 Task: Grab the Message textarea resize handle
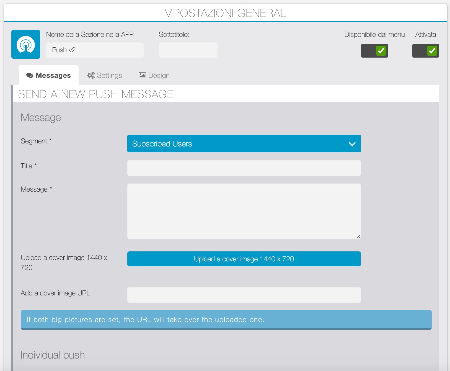(358, 236)
